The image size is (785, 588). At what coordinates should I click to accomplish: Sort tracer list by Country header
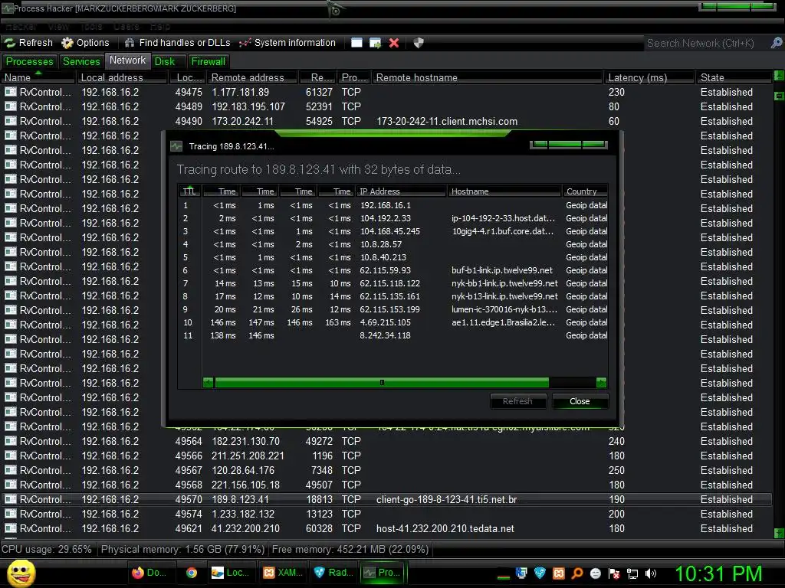pos(585,191)
